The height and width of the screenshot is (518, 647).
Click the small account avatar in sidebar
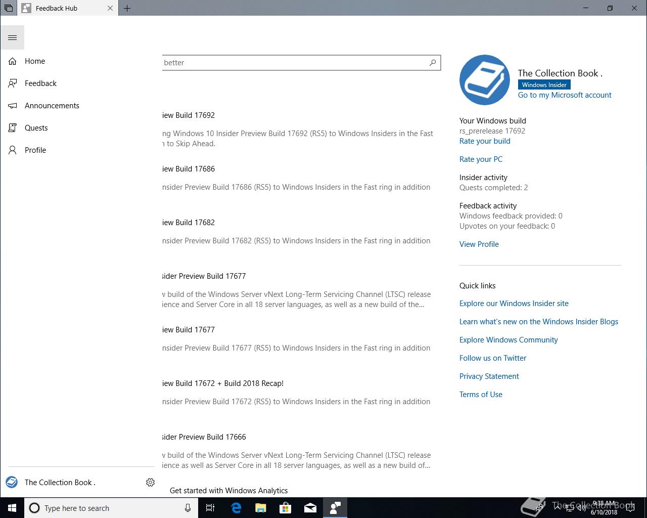(12, 483)
